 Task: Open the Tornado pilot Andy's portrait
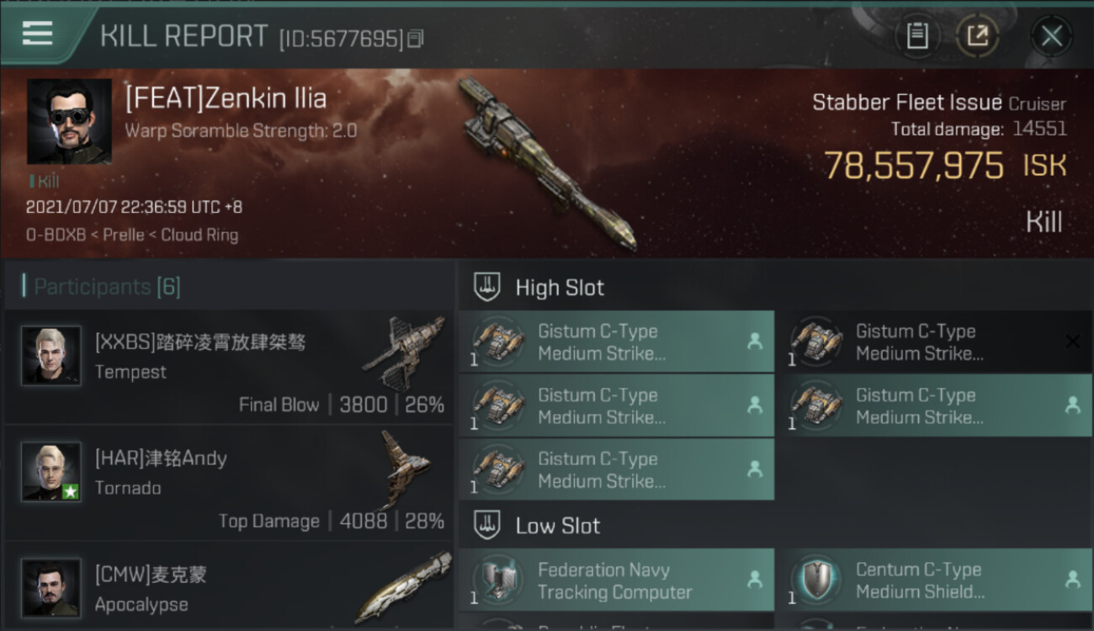[x=51, y=471]
